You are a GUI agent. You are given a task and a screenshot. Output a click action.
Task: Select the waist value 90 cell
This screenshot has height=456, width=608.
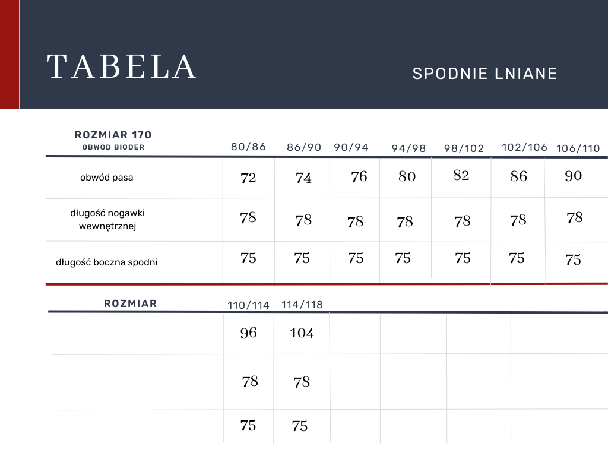pos(573,176)
